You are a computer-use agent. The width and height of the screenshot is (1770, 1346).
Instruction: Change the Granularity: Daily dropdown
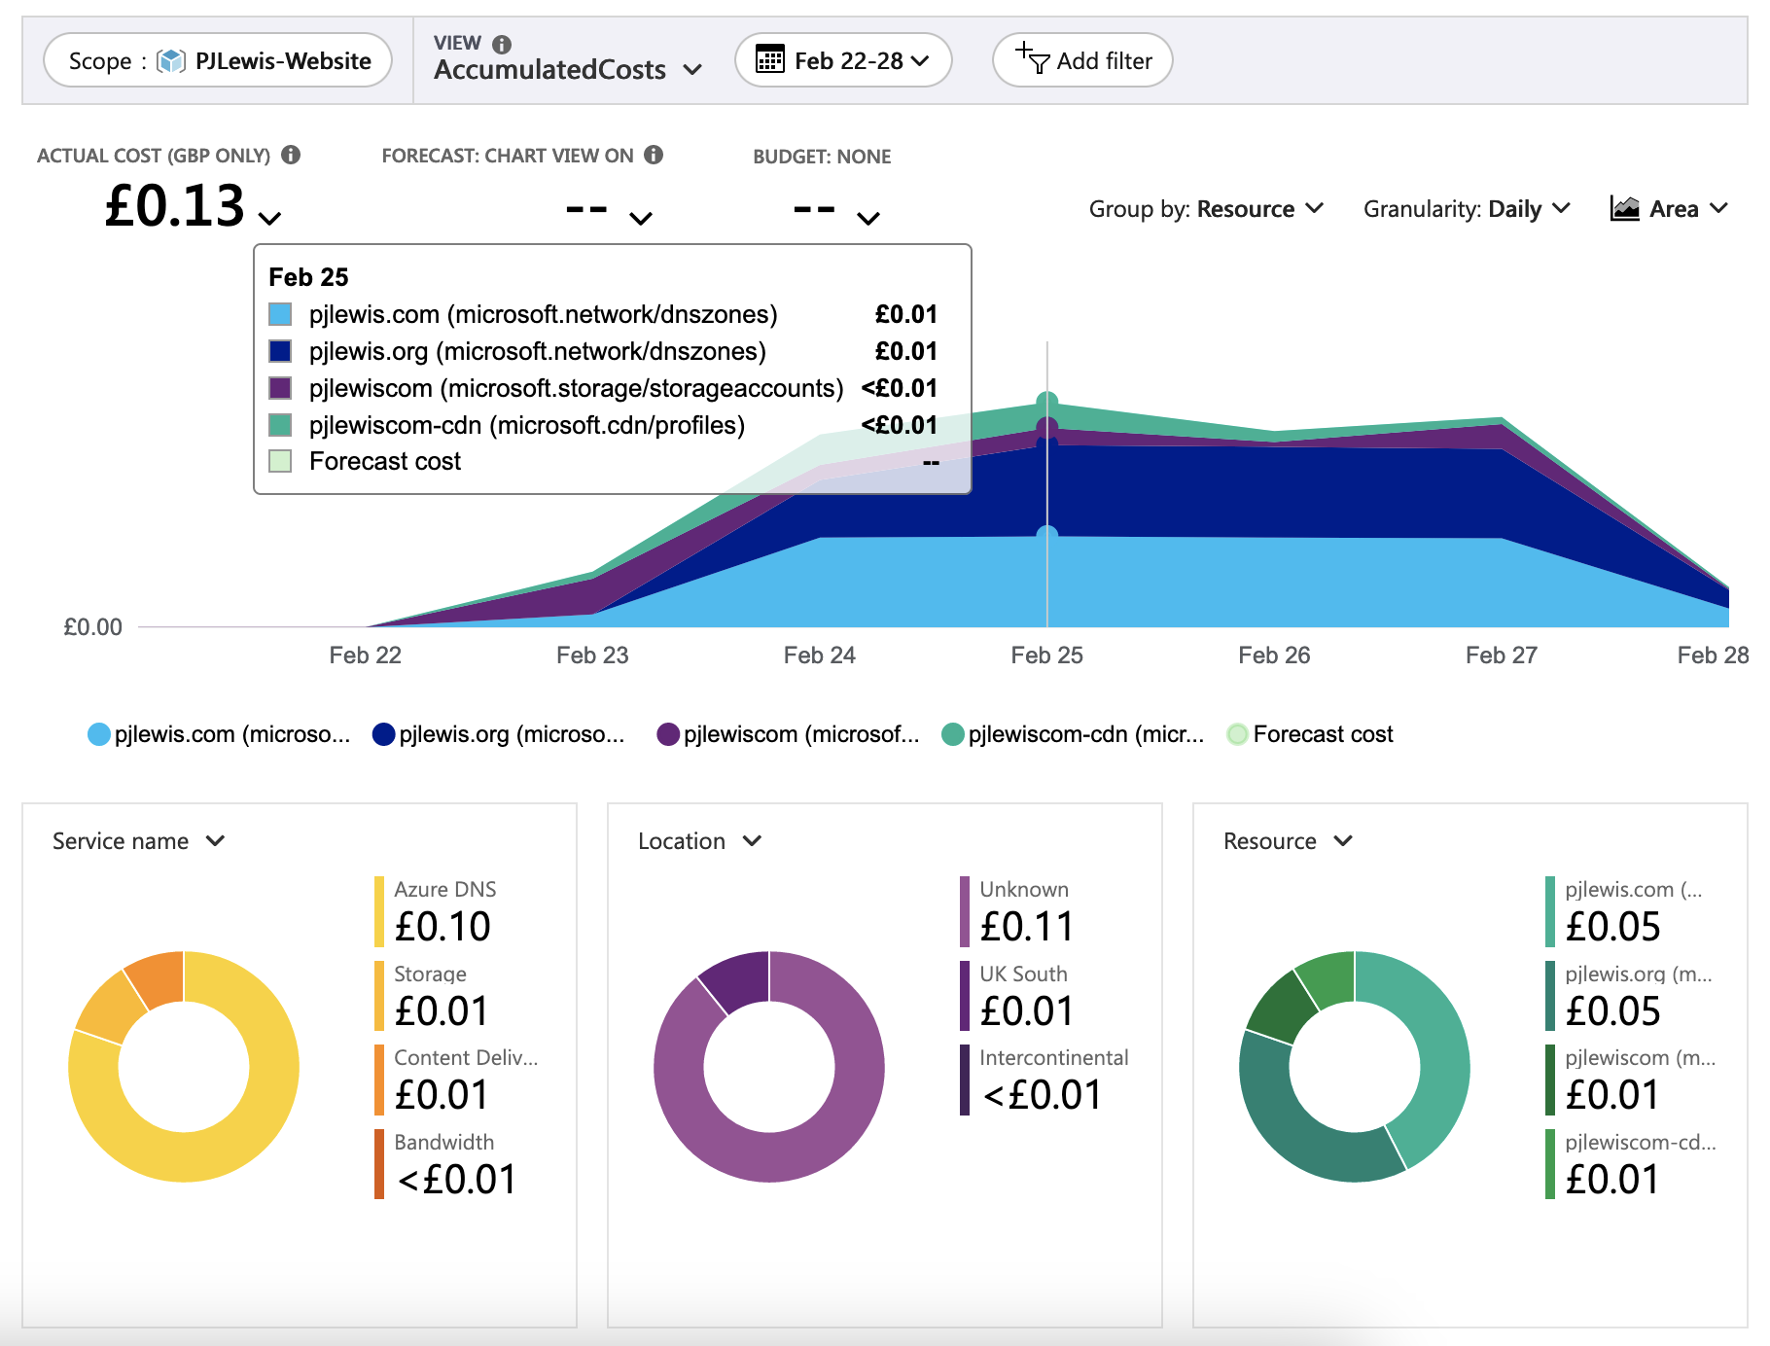click(1467, 209)
